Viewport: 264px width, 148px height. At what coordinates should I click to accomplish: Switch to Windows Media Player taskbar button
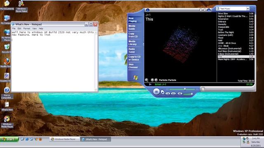point(65,139)
